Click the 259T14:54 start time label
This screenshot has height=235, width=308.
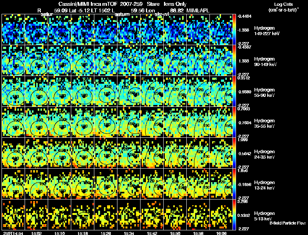click(13, 233)
